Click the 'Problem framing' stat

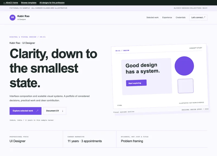132,141
